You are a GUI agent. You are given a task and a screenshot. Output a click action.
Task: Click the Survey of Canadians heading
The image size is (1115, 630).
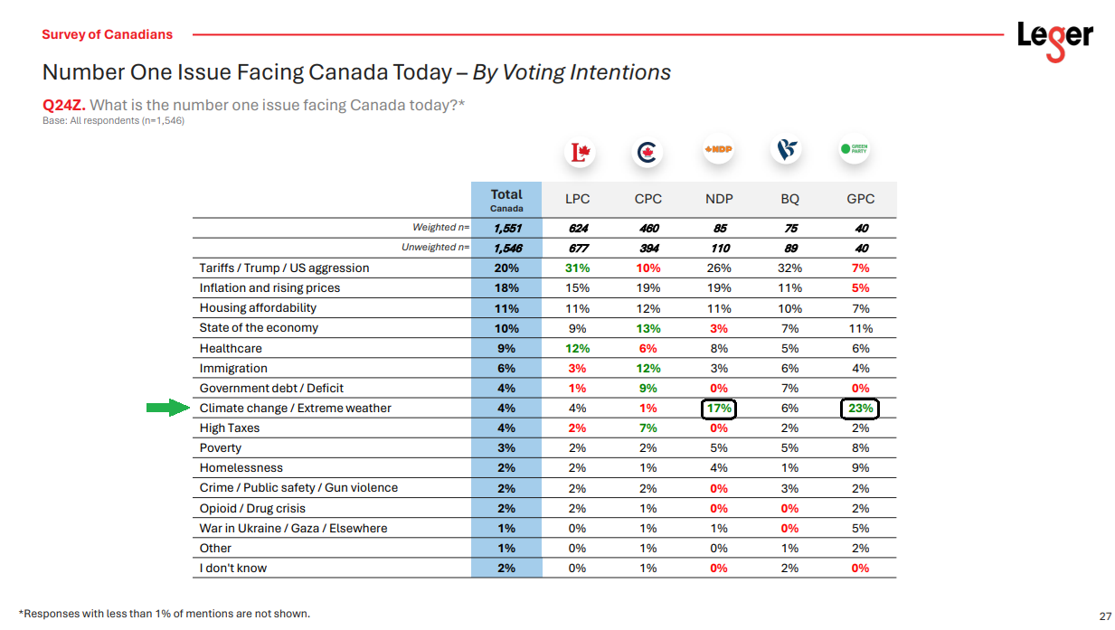(107, 35)
